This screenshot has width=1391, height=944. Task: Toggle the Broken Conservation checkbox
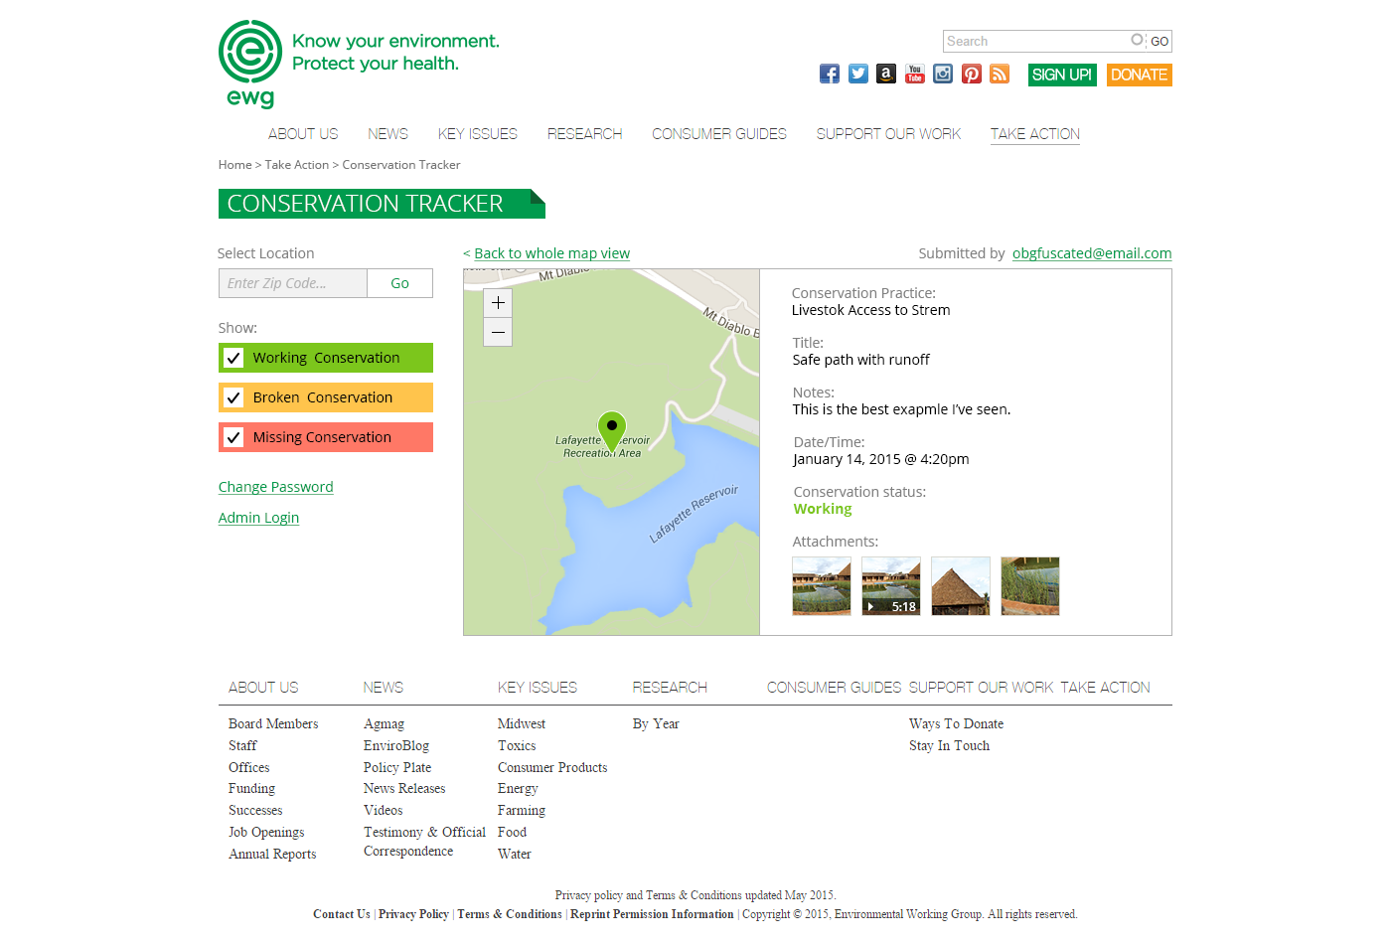click(x=233, y=397)
